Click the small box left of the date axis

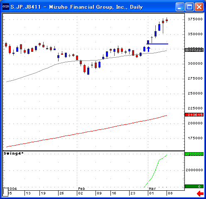(x=5, y=192)
